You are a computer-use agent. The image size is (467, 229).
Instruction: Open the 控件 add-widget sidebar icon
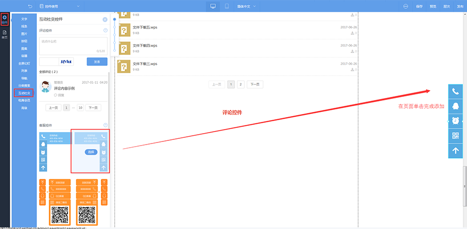4,19
